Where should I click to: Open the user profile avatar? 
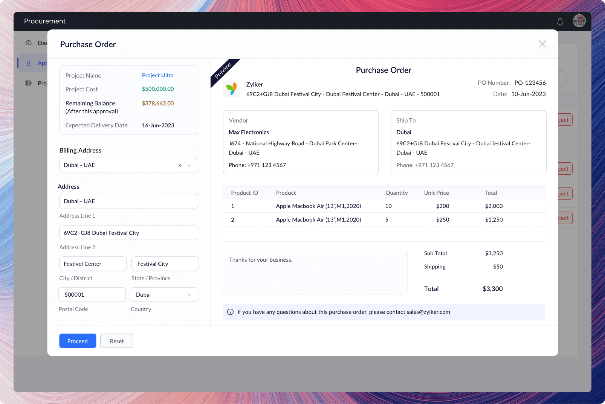579,21
